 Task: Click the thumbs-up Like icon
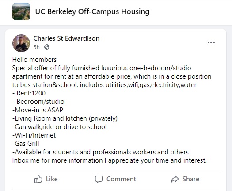coord(38,179)
